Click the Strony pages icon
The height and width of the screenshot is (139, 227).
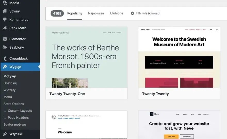tap(5, 11)
